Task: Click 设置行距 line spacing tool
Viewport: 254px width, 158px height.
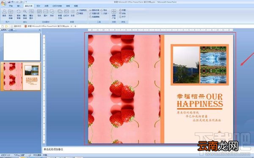Action: [x=94, y=14]
